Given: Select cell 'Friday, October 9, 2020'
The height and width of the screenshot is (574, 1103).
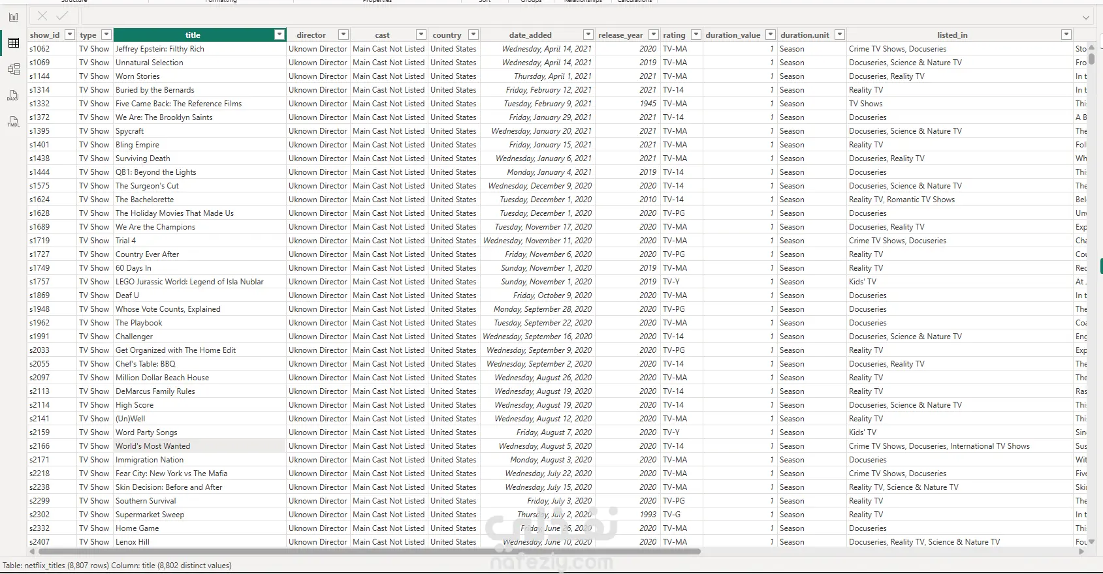Looking at the screenshot, I should (537, 295).
